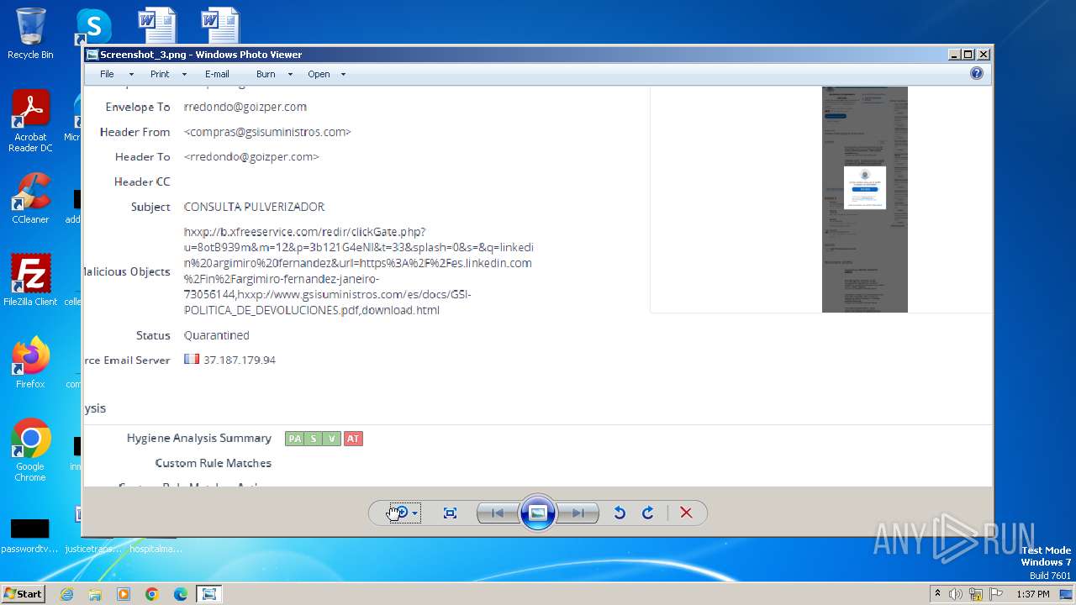Open Windows Media Player from the taskbar
Viewport: 1076px width, 605px height.
point(124,594)
